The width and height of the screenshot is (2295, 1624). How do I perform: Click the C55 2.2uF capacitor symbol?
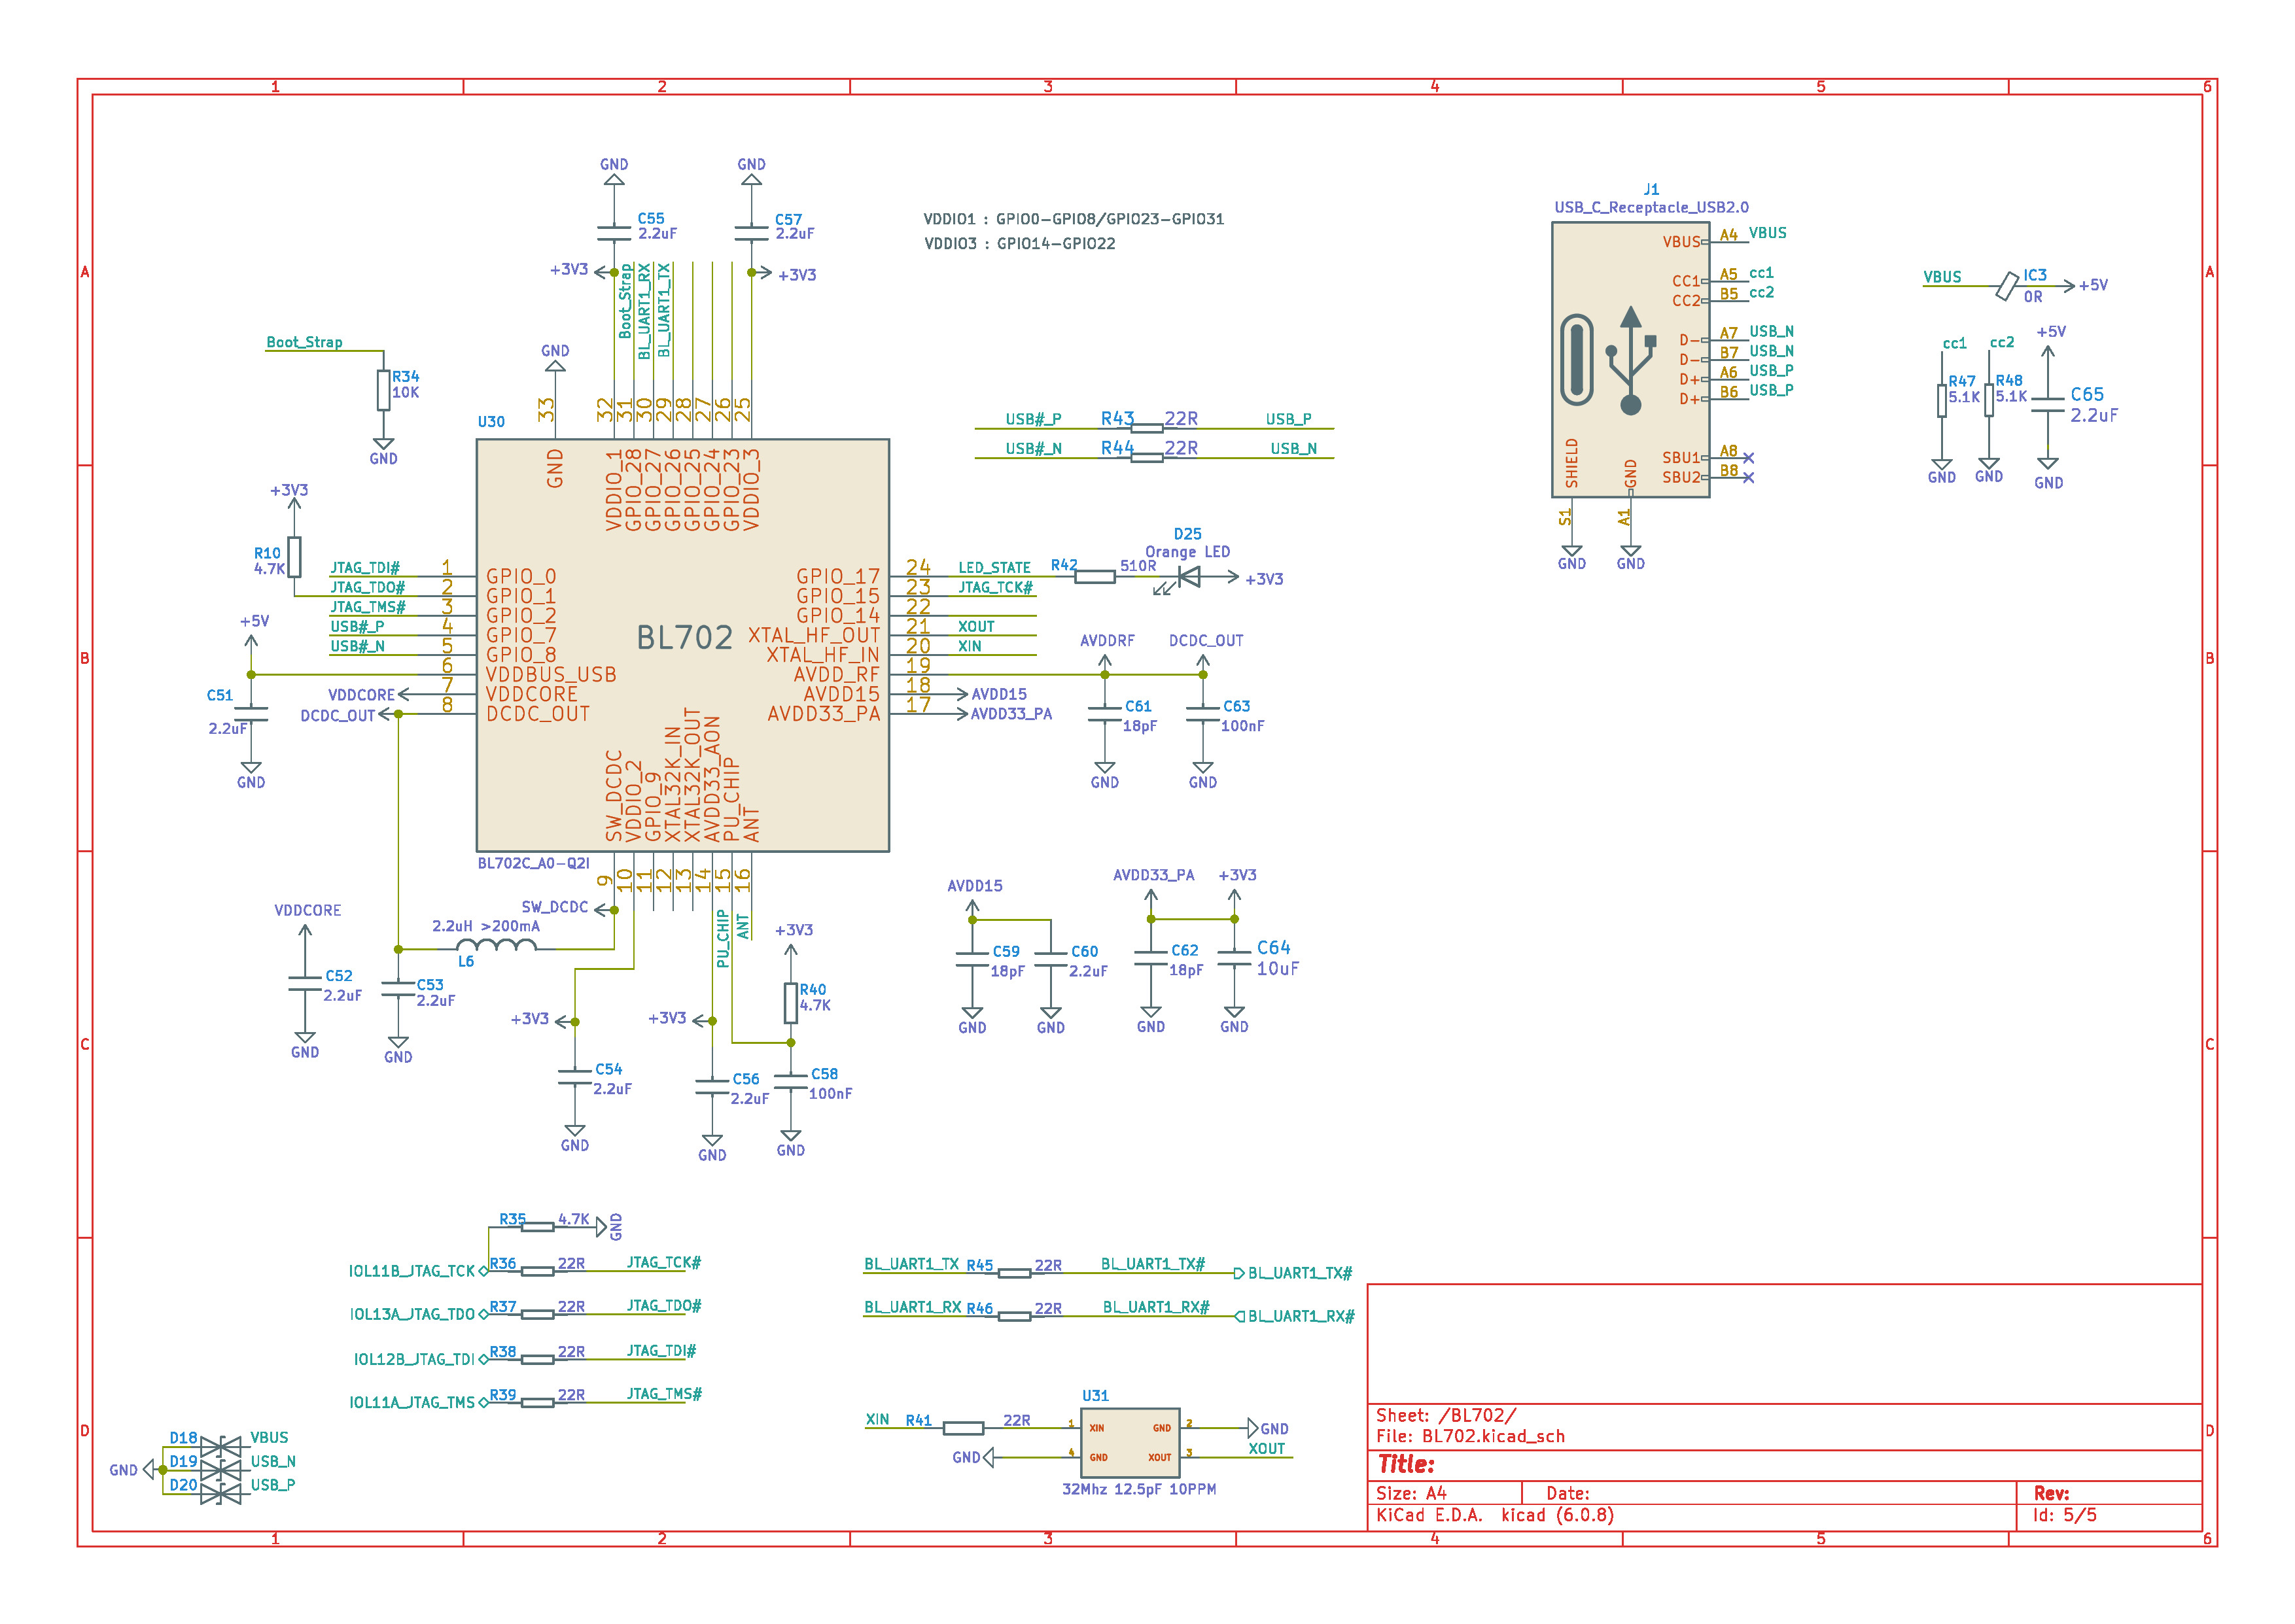[614, 233]
